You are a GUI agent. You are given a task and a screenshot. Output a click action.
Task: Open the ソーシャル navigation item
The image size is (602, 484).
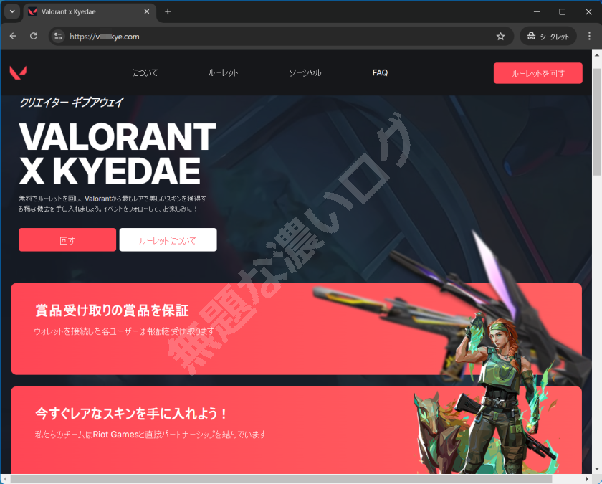(305, 72)
